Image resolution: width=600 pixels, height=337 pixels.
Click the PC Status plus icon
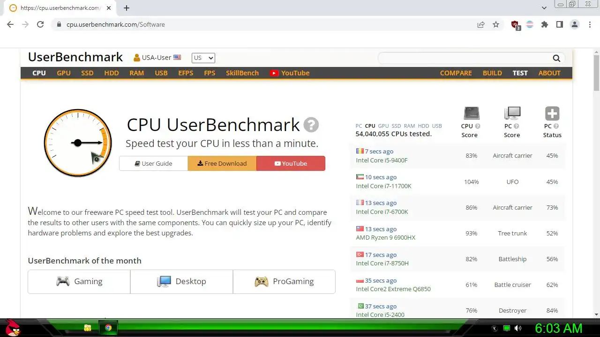pyautogui.click(x=552, y=113)
